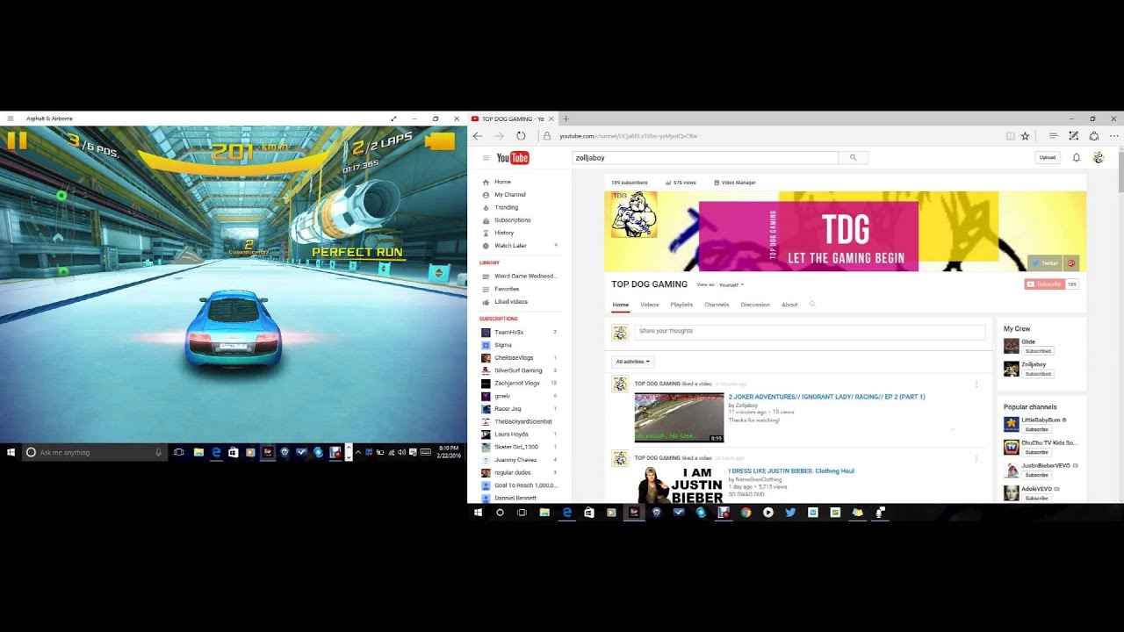1124x632 pixels.
Task: Select the TOP DOG GAMING browser tab
Action: point(511,118)
